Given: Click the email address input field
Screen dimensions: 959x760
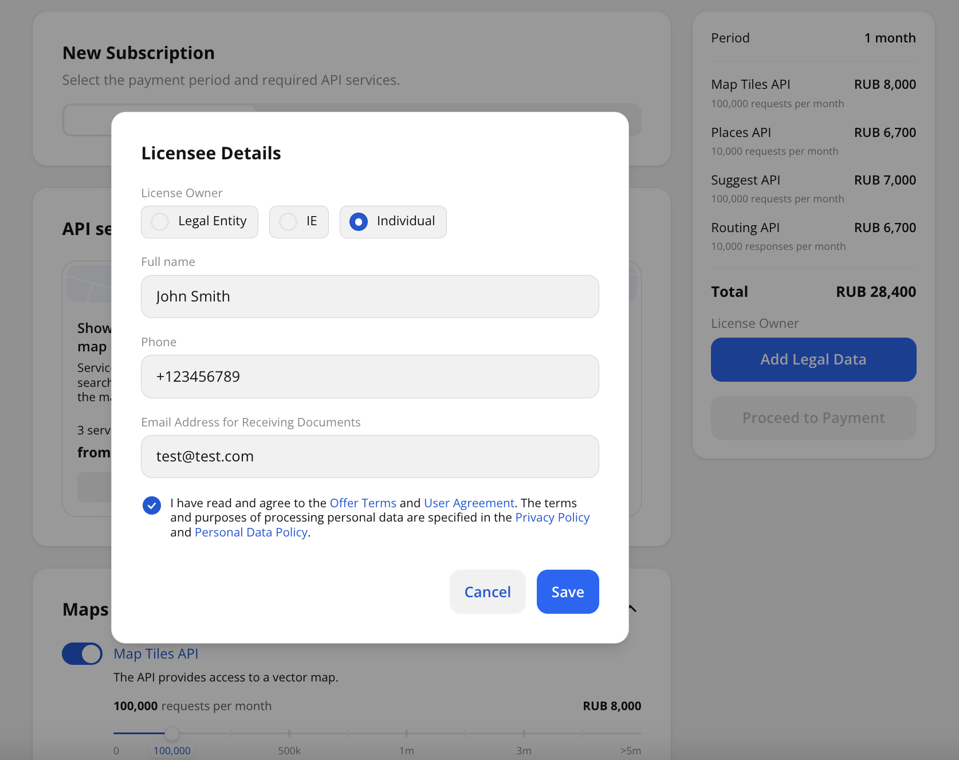Looking at the screenshot, I should [370, 456].
